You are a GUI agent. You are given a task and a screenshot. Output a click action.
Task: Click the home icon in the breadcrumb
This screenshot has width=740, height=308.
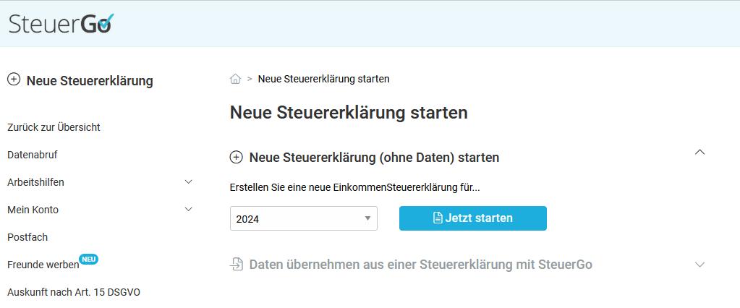(x=235, y=79)
